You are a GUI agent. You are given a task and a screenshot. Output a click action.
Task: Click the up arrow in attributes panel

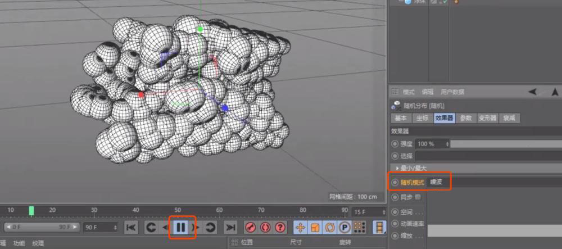pyautogui.click(x=555, y=92)
